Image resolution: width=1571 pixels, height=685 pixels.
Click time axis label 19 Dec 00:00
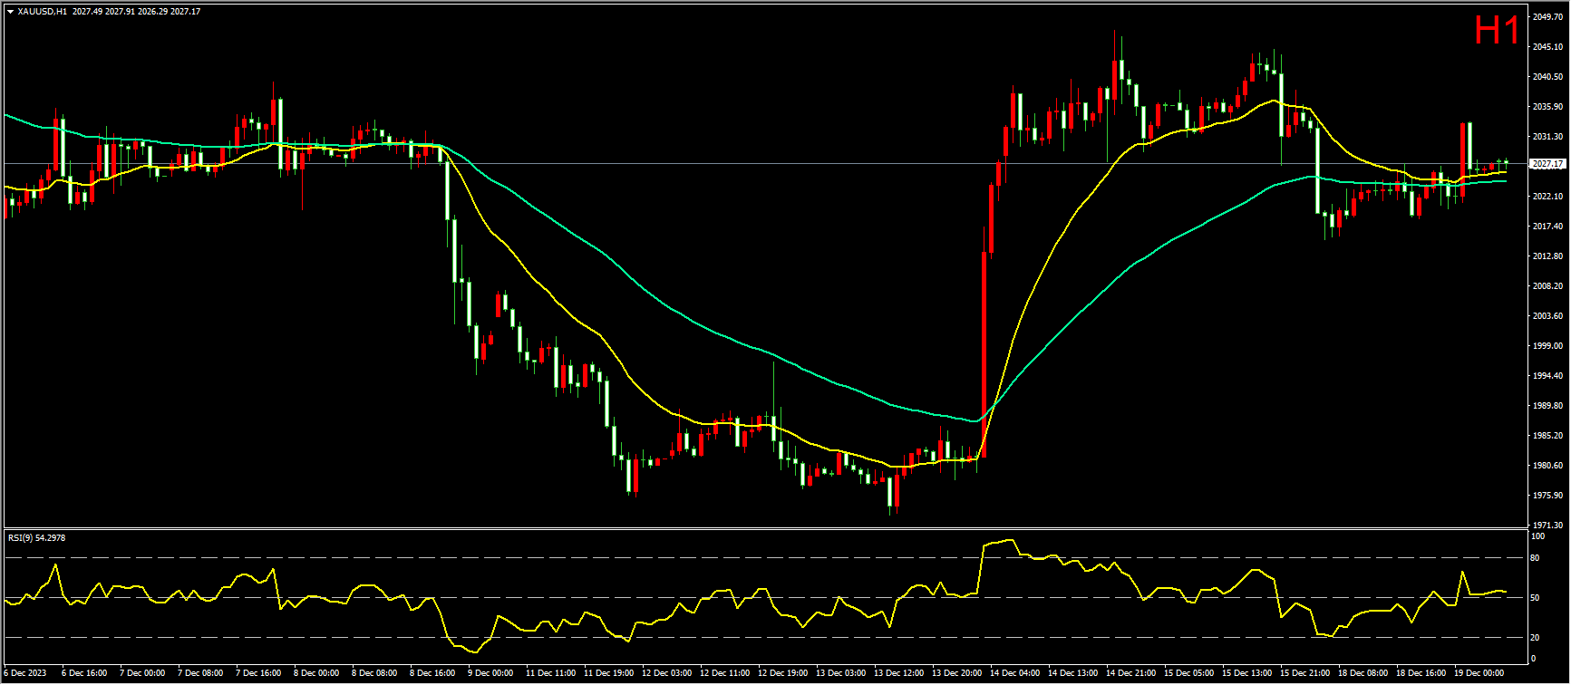(1479, 673)
